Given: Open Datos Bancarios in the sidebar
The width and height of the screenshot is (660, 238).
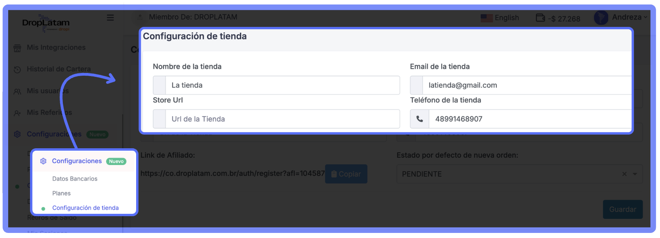Looking at the screenshot, I should pyautogui.click(x=75, y=179).
